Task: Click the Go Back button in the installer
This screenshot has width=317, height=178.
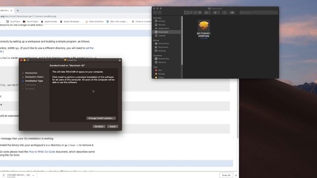Action: pos(99,127)
